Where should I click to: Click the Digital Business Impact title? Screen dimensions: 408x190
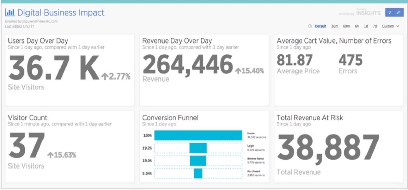click(x=61, y=13)
